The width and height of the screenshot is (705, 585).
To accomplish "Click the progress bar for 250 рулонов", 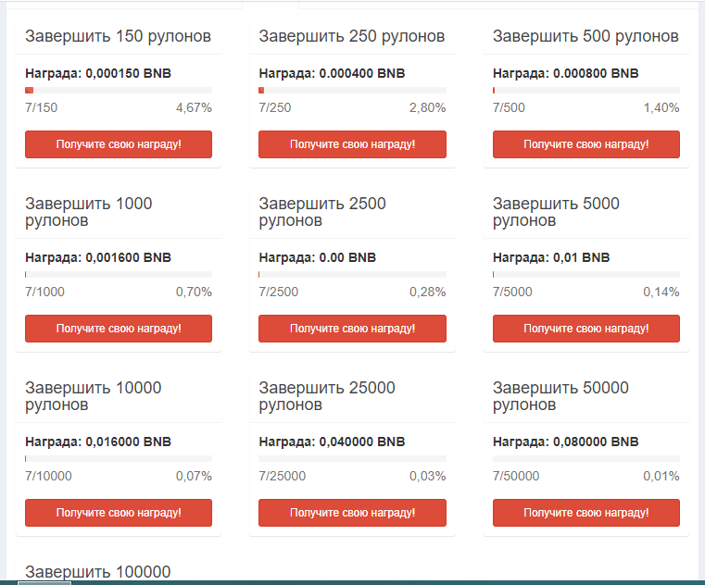I will (x=352, y=90).
